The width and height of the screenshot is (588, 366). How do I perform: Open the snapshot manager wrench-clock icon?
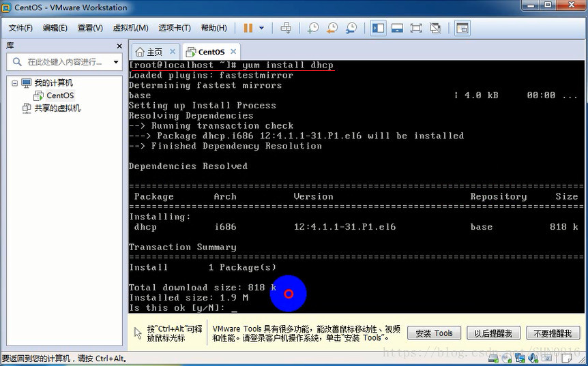[x=351, y=28]
